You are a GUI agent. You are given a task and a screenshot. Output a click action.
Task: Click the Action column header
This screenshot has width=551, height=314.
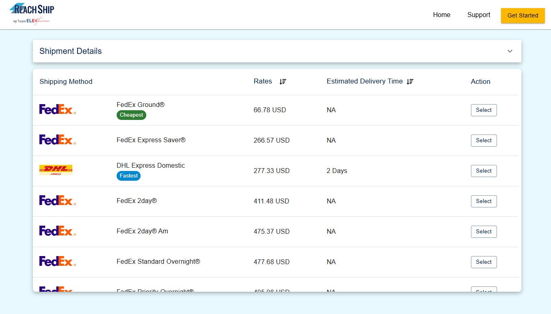pos(481,81)
